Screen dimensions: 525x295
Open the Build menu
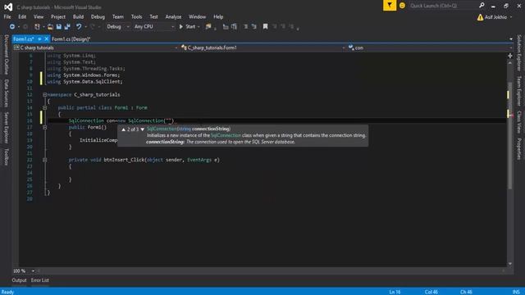[x=78, y=16]
